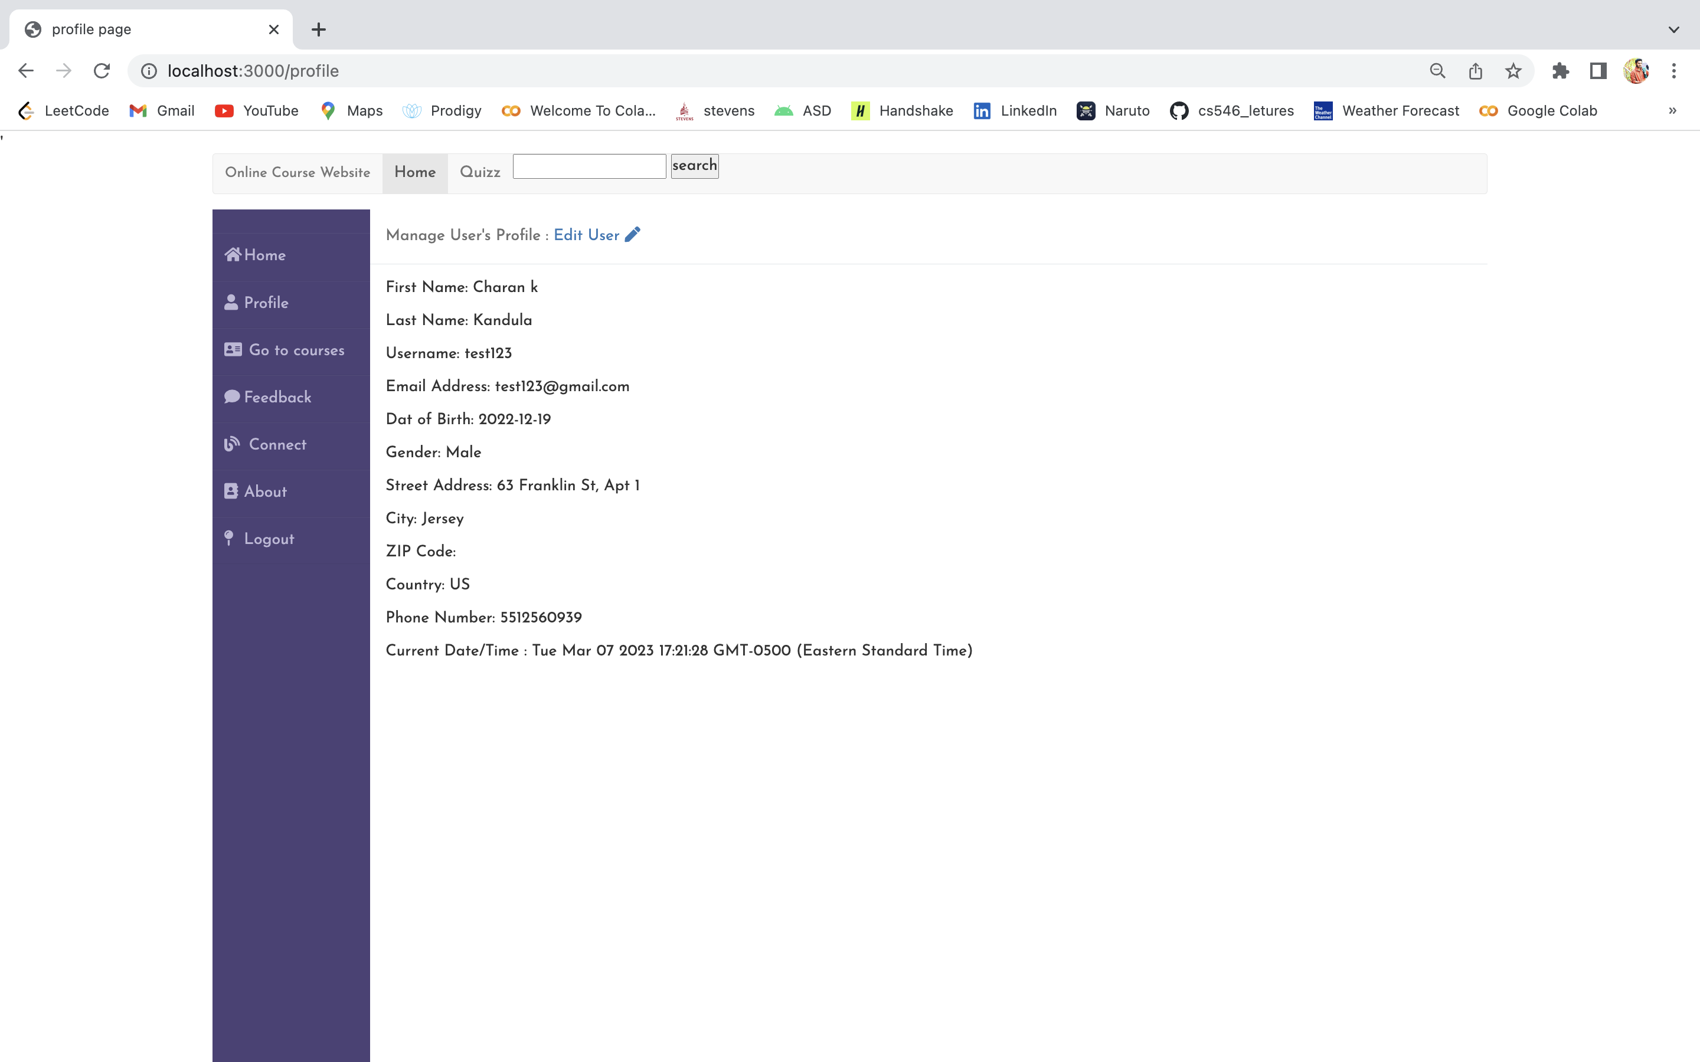The height and width of the screenshot is (1062, 1700).
Task: Select the profile page browser tab
Action: click(x=91, y=29)
